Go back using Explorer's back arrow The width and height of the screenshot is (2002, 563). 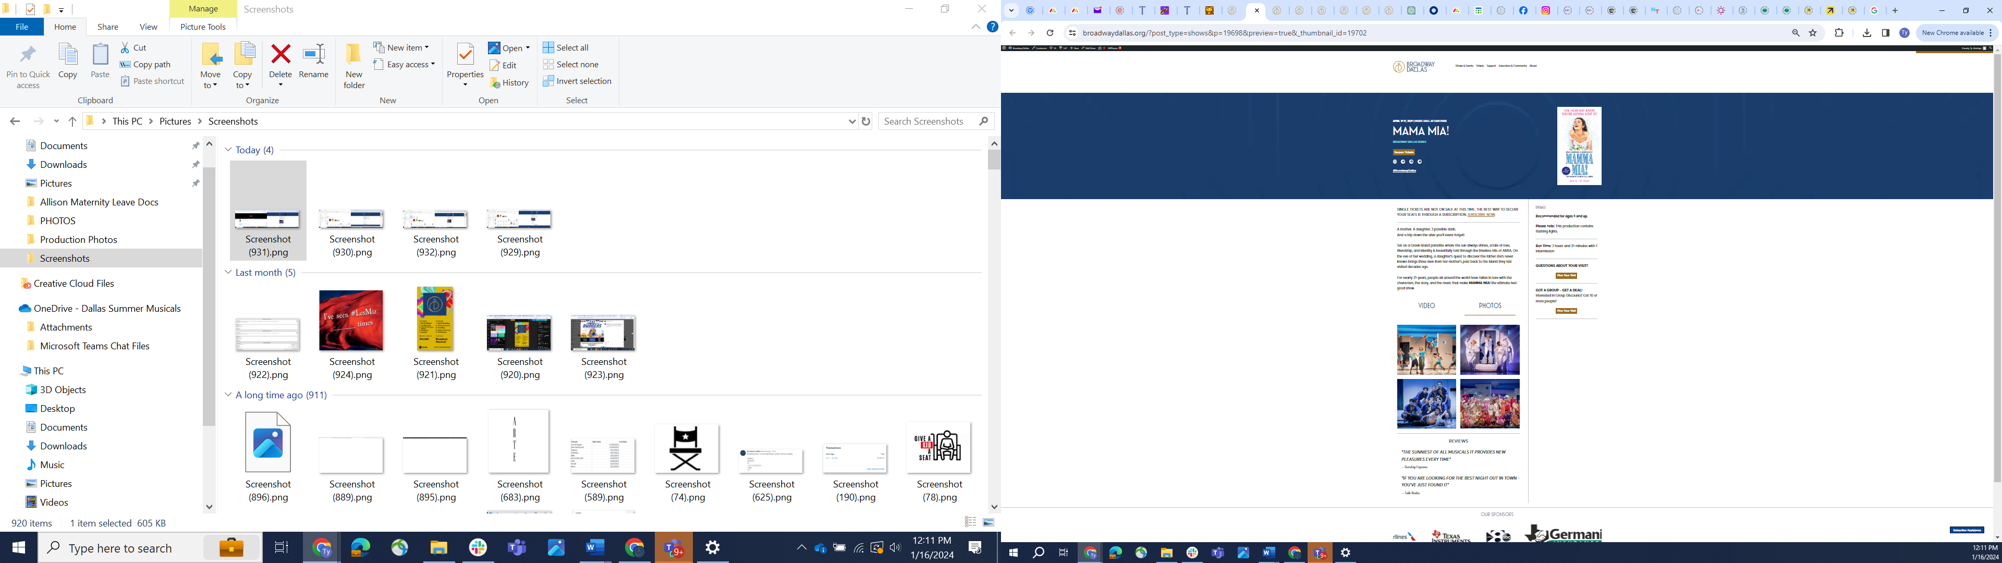coord(15,121)
